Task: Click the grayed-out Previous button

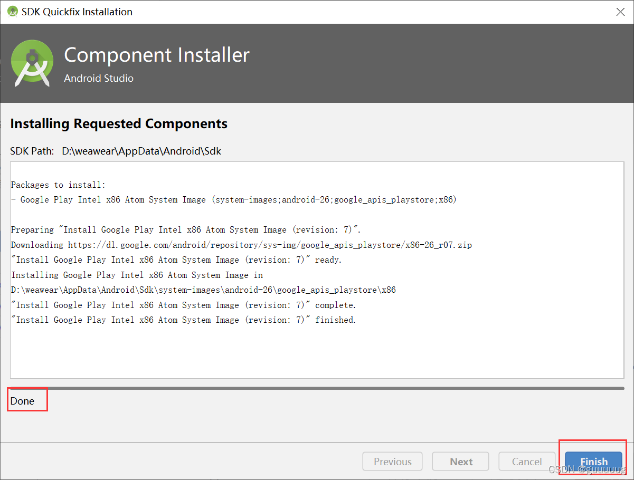Action: [x=392, y=462]
